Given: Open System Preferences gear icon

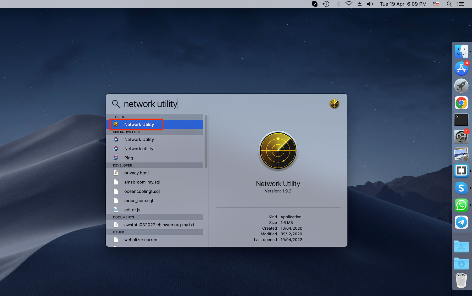Looking at the screenshot, I should tap(461, 137).
